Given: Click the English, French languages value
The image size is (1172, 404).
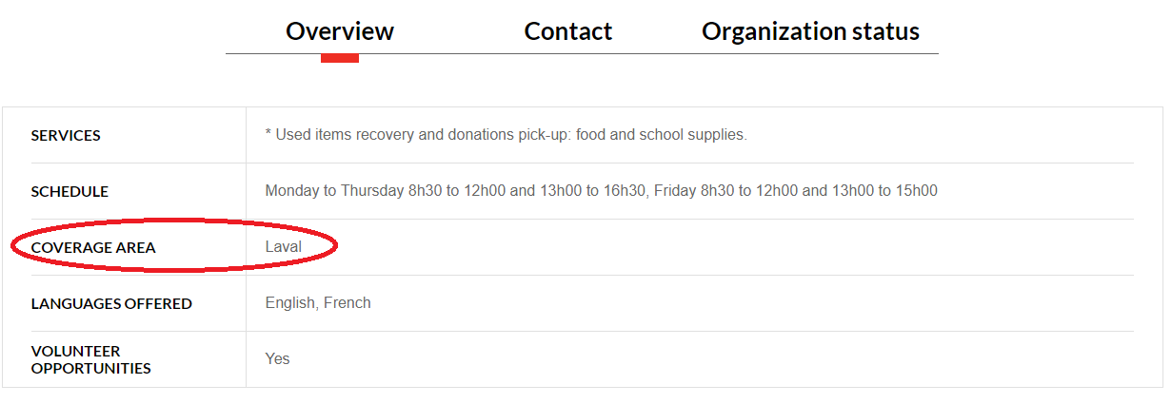Looking at the screenshot, I should 318,303.
